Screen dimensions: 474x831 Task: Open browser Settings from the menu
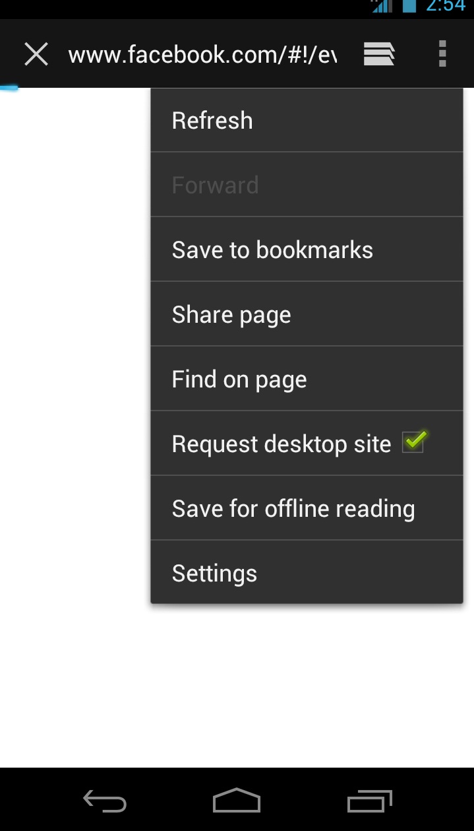[307, 573]
